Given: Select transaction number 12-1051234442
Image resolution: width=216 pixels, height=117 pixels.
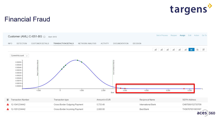Looking at the screenshot, I should [18, 109].
